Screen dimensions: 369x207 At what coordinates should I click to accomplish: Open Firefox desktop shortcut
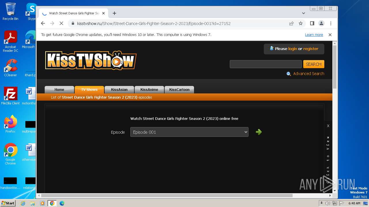tap(10, 124)
